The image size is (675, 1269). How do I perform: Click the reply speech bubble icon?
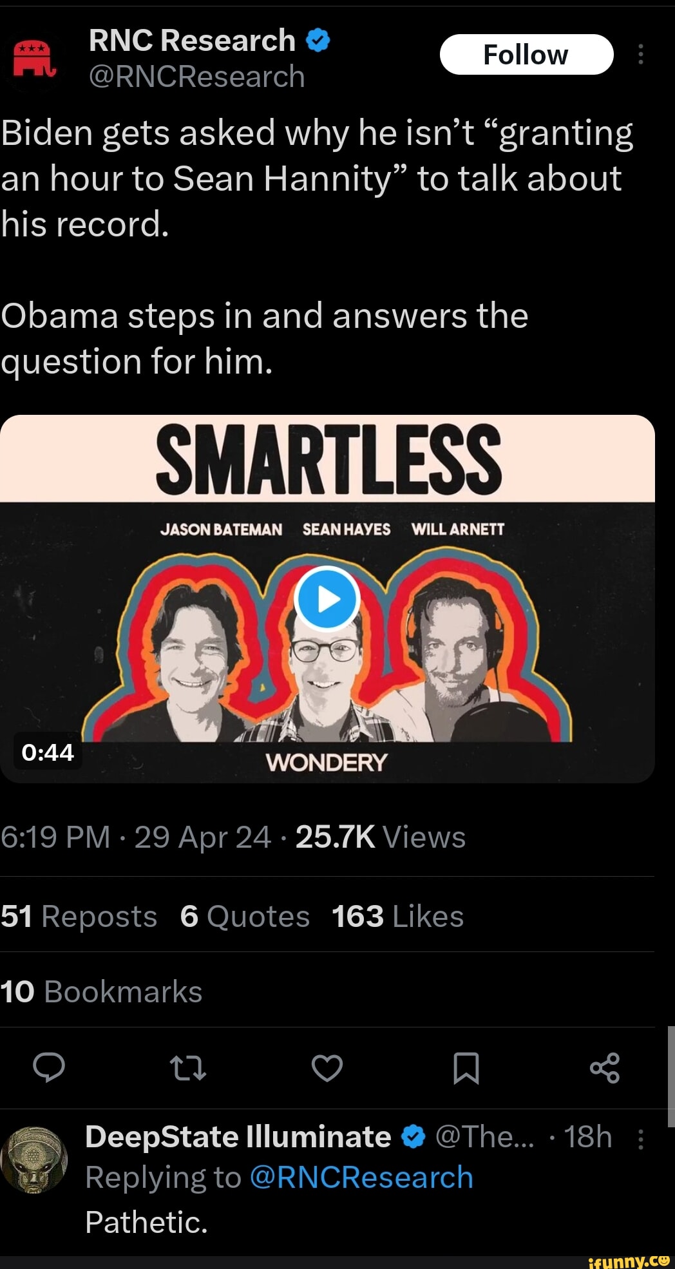[49, 1068]
